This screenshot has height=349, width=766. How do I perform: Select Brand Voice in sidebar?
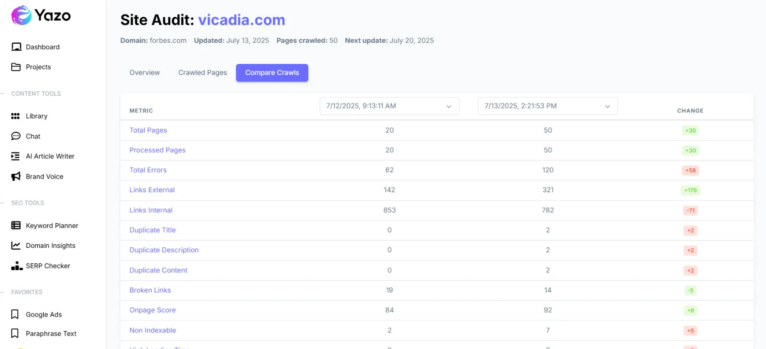[45, 176]
